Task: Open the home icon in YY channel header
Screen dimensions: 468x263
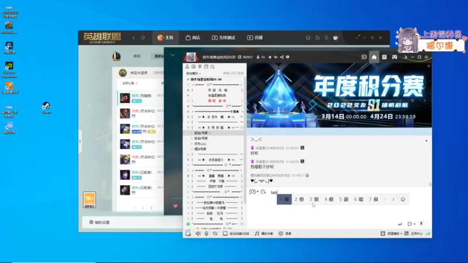Action: point(374,57)
